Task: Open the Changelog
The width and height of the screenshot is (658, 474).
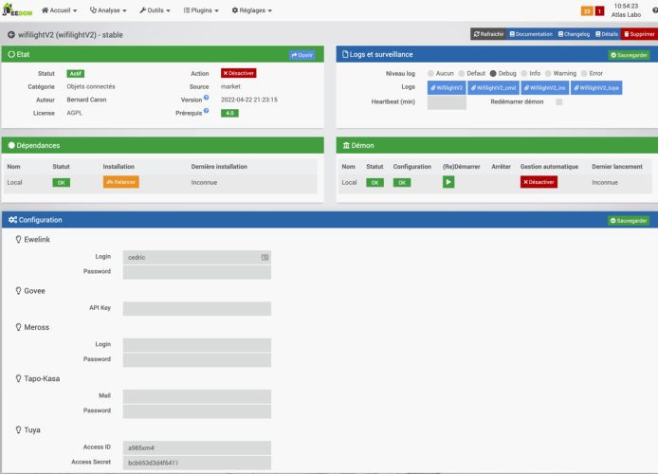Action: 574,34
